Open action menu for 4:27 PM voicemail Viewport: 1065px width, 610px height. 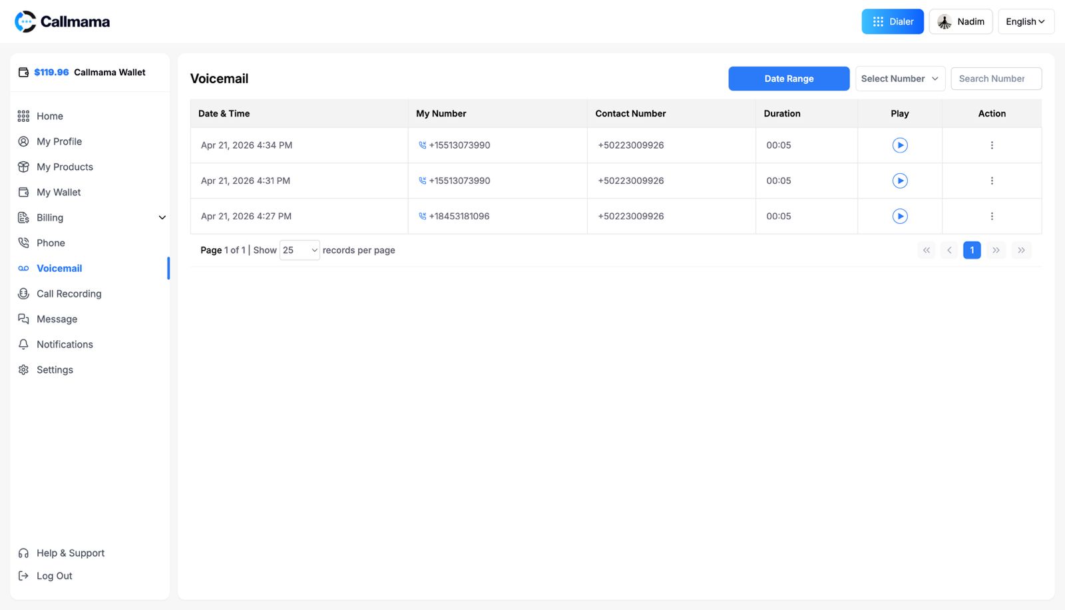coord(992,216)
